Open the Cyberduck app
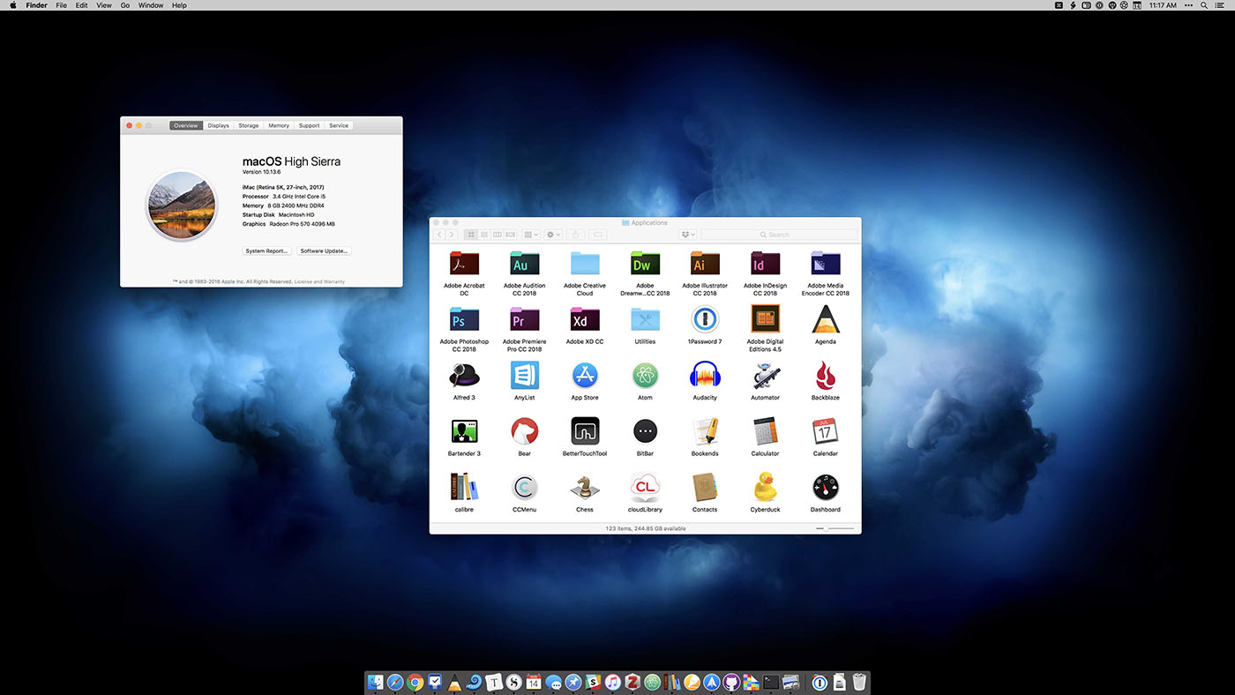 click(x=765, y=487)
